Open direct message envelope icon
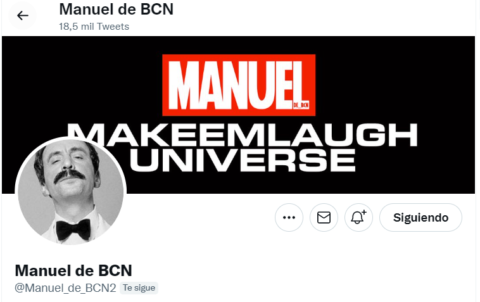Image resolution: width=480 pixels, height=302 pixels. [x=324, y=218]
